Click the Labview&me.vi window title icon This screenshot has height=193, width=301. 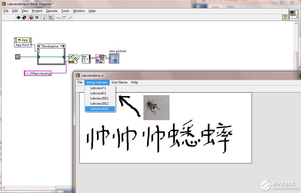pos(78,75)
